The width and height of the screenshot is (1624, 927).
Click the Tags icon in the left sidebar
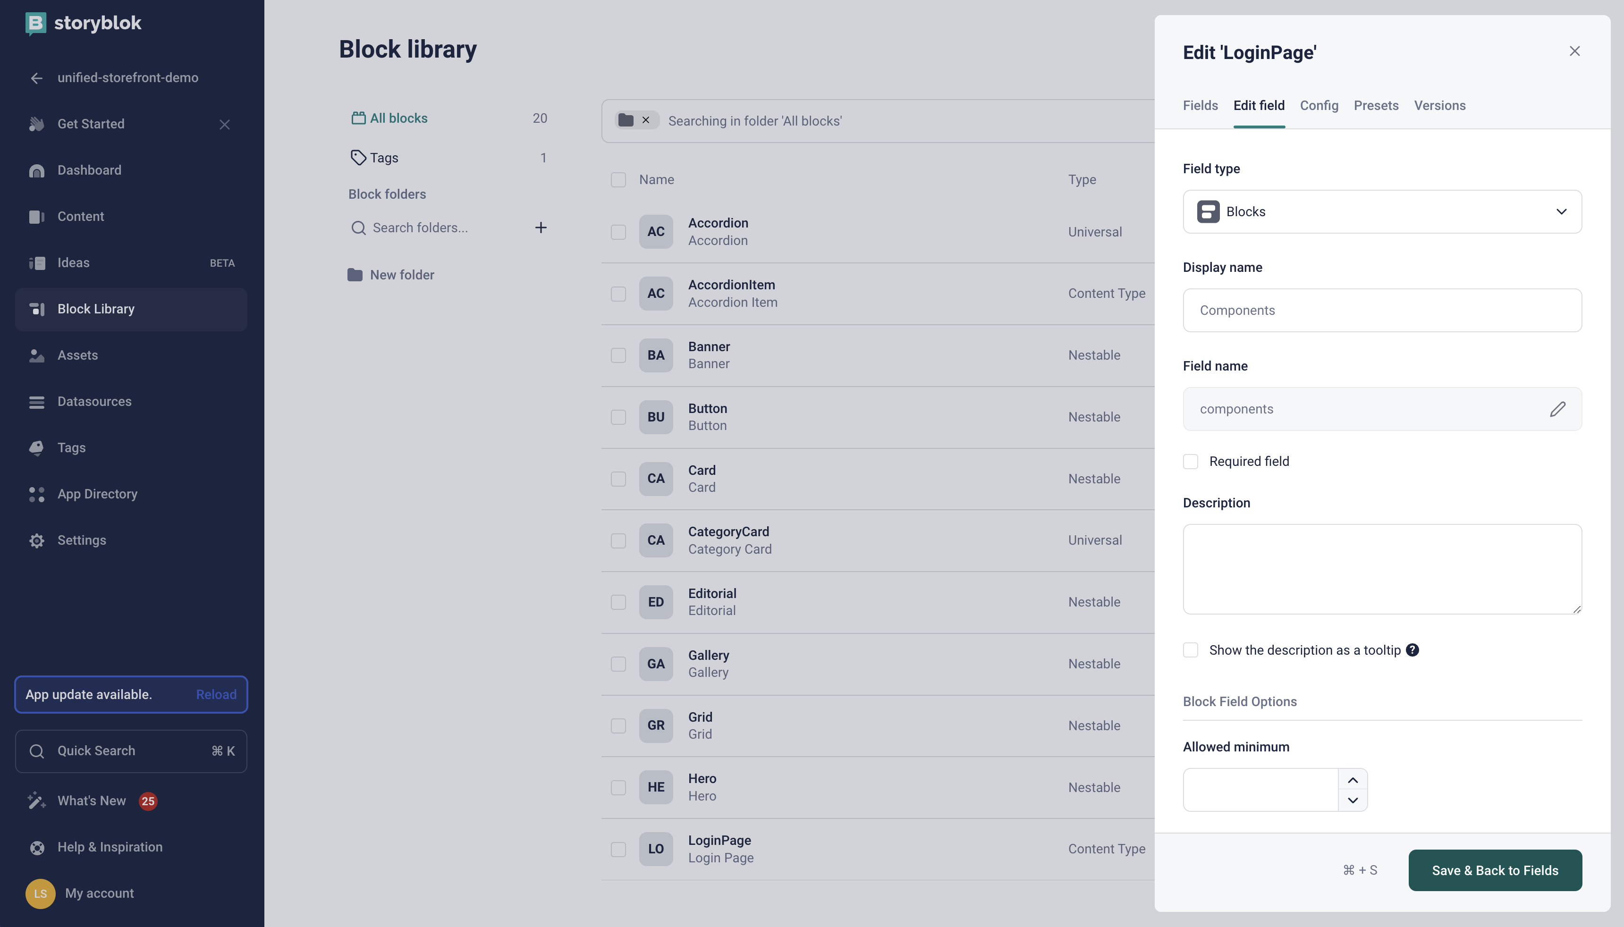click(x=36, y=448)
